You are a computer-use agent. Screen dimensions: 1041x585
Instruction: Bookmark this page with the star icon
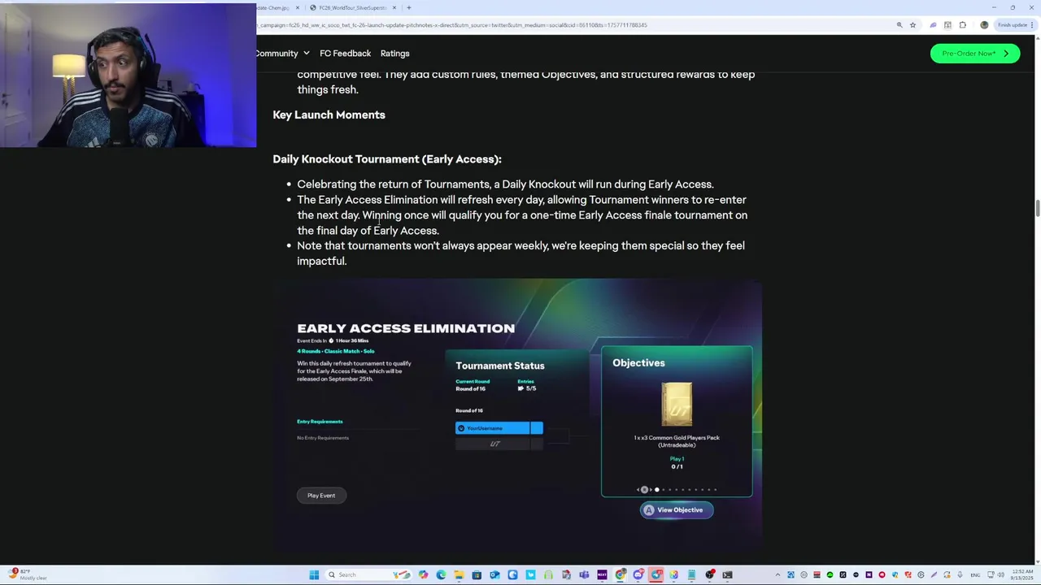pyautogui.click(x=913, y=25)
